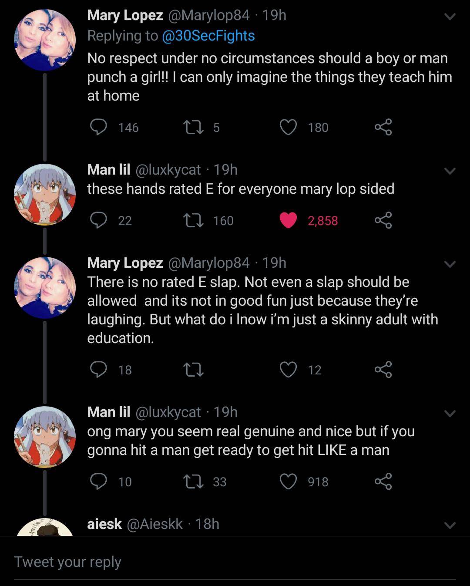Open the @luxkycat profile from the first Man lil tweet

pos(168,169)
